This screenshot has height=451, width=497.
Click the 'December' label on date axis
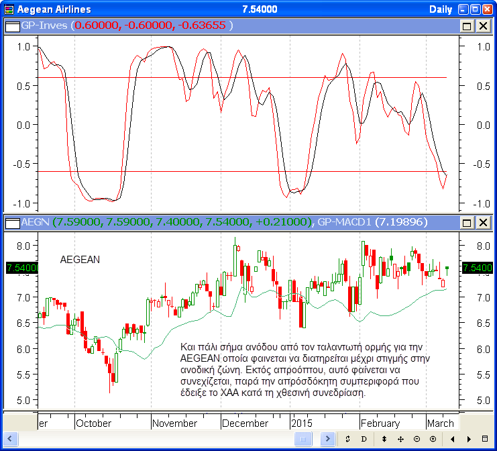click(245, 423)
